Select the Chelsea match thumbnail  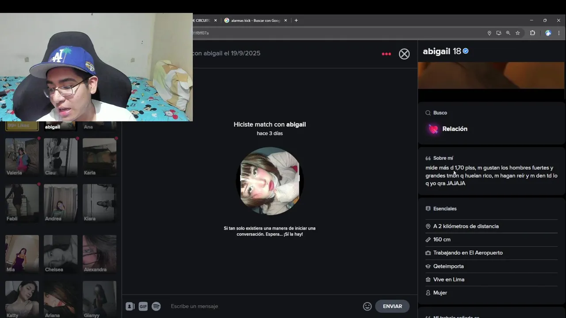(61, 254)
